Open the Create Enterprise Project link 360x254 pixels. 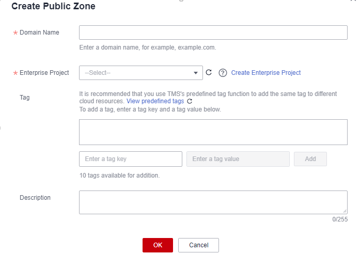click(x=265, y=73)
